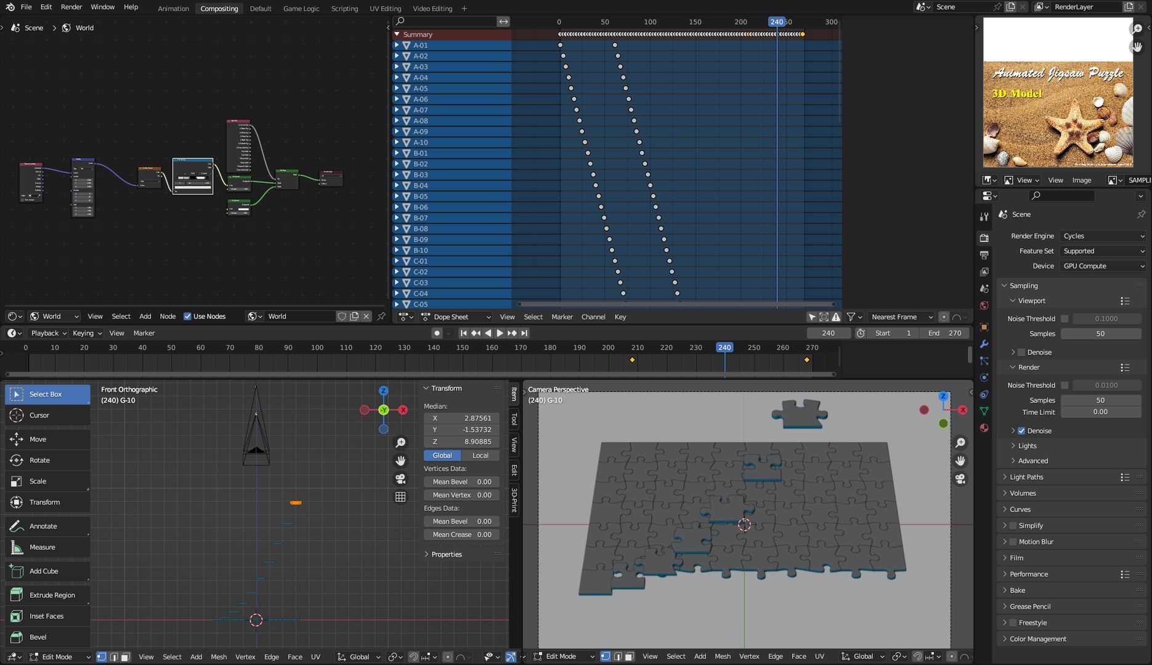
Task: Collapse Summary row in Dope Sheet
Action: (397, 34)
